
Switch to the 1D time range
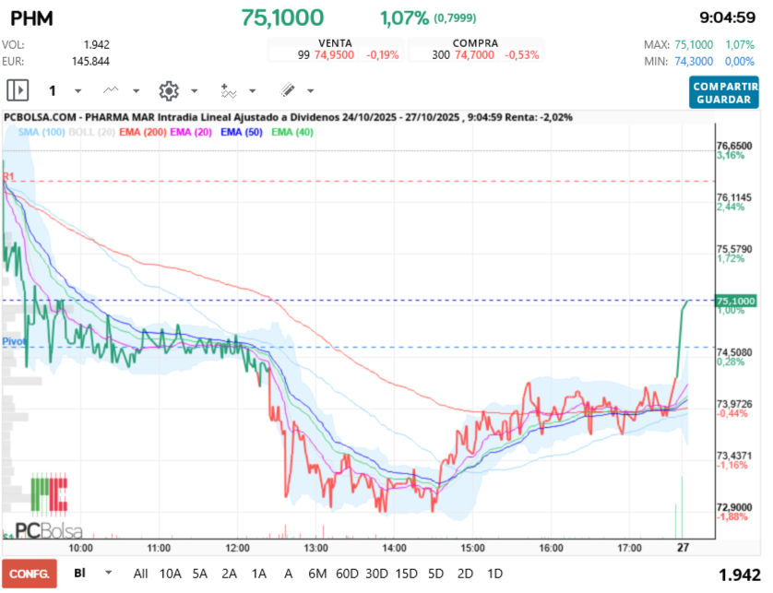494,573
